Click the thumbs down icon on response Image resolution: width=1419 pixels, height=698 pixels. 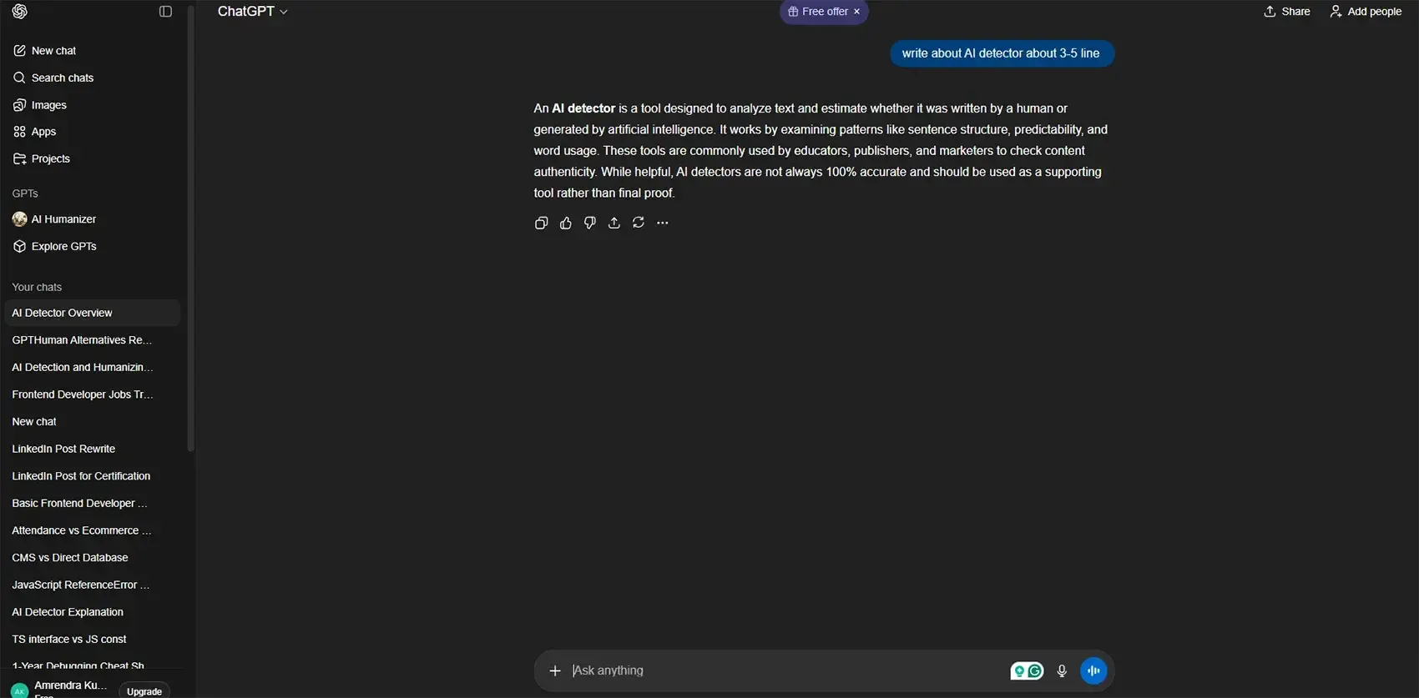click(590, 223)
